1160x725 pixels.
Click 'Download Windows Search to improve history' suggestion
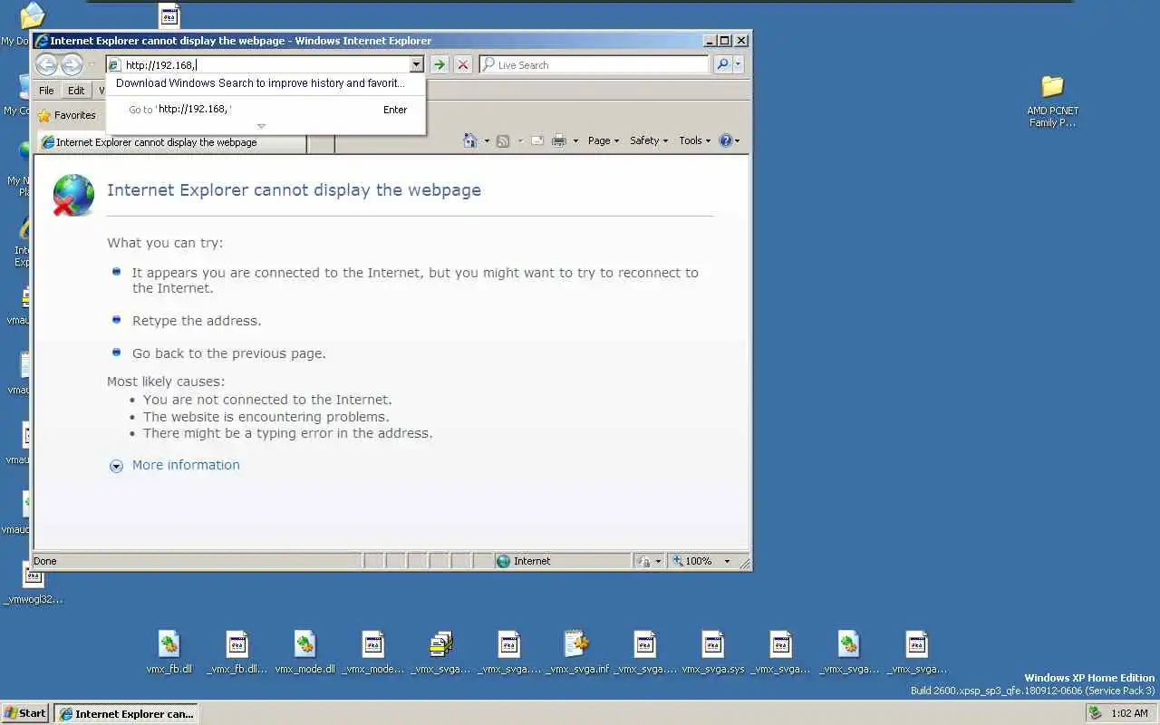[x=260, y=82]
